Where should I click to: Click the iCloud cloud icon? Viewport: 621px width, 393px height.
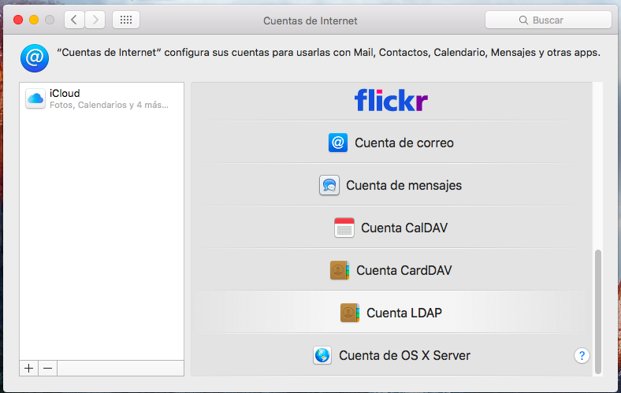pyautogui.click(x=35, y=98)
